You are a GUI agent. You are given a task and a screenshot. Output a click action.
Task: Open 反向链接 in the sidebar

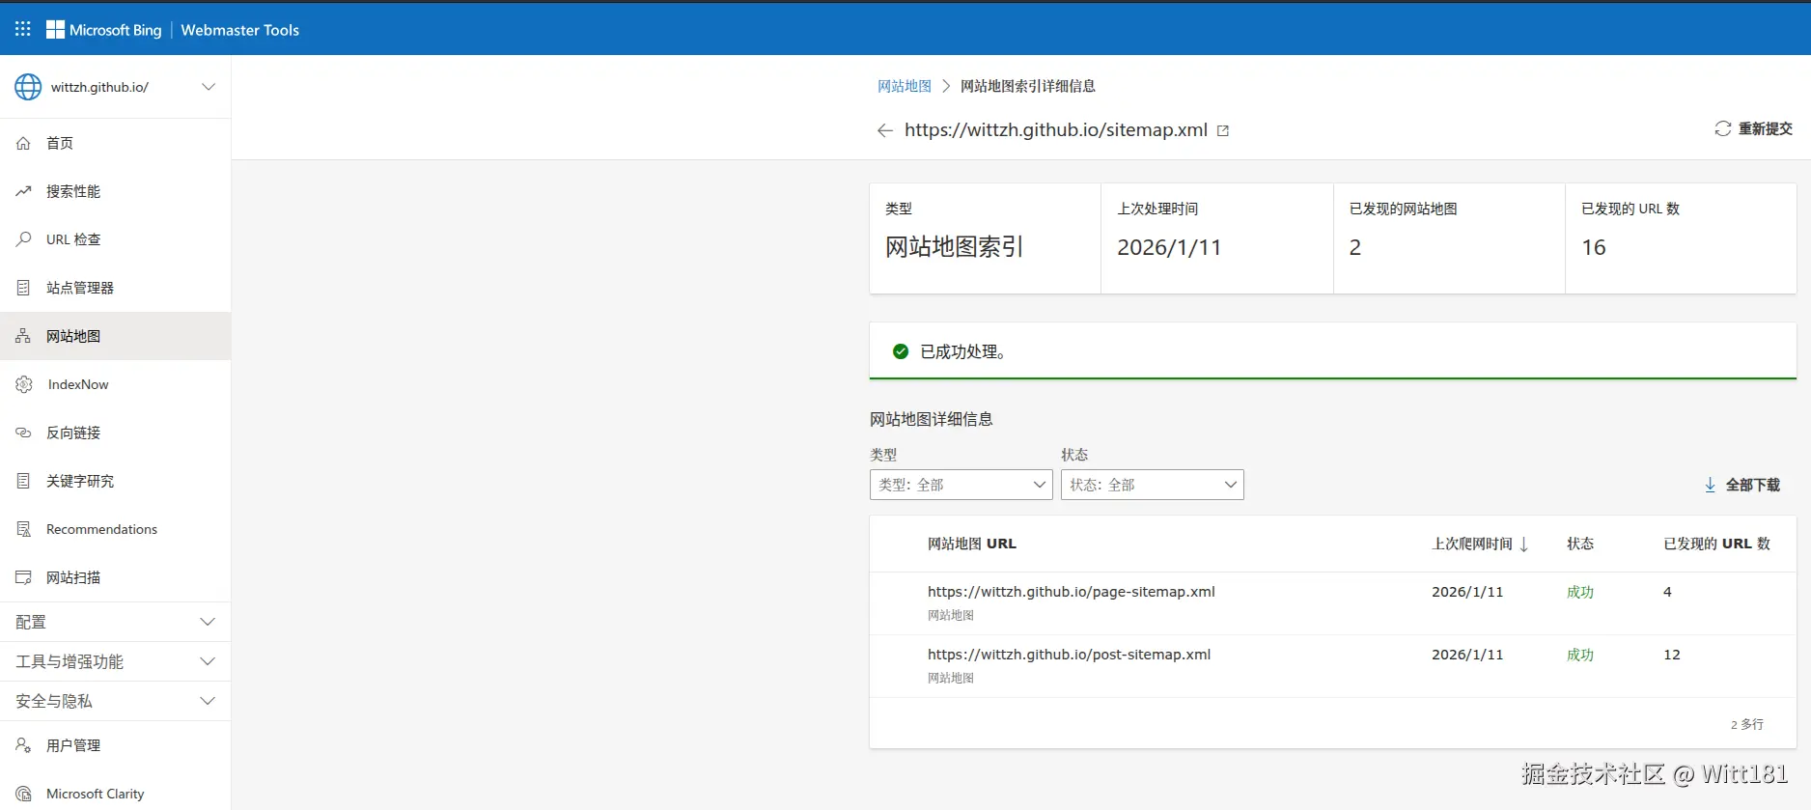tap(116, 433)
